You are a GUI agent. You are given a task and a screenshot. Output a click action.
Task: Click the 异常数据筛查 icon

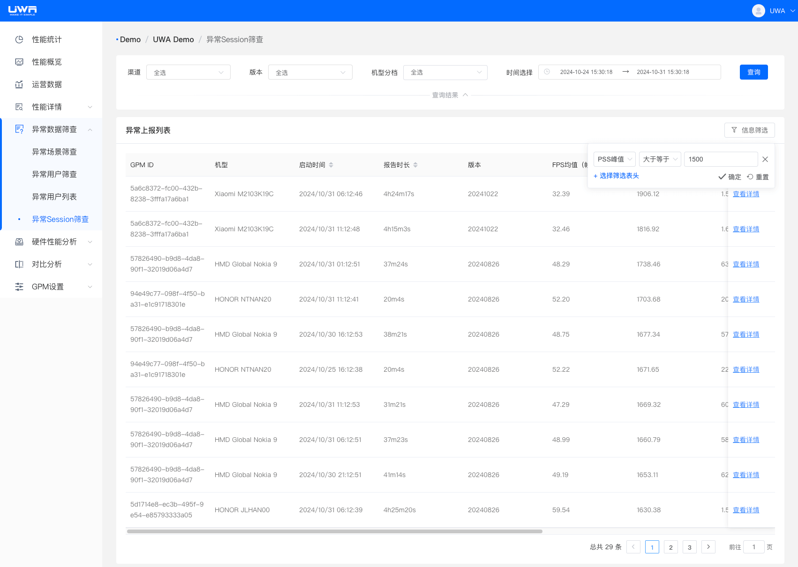pyautogui.click(x=19, y=129)
